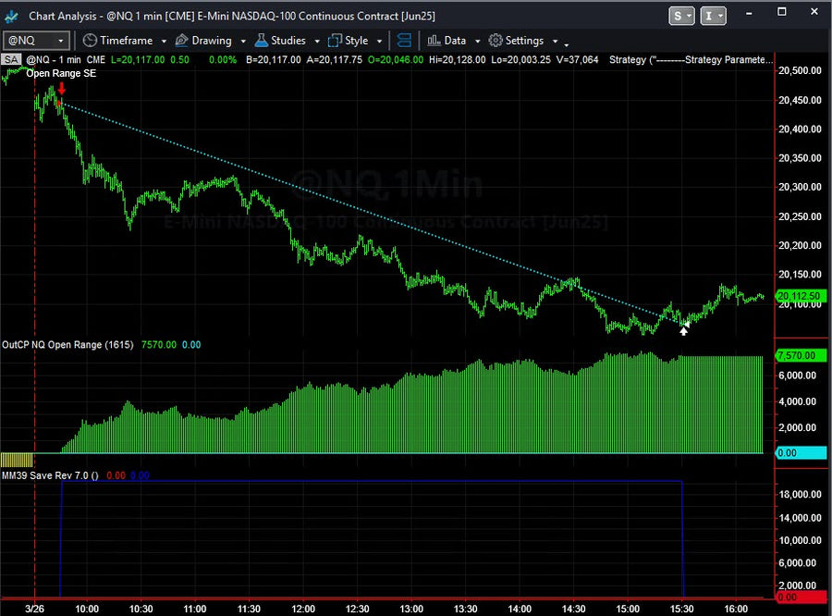Click the MM39 Save Rev 7.0 label
Viewport: 832px width, 616px height.
pyautogui.click(x=50, y=475)
